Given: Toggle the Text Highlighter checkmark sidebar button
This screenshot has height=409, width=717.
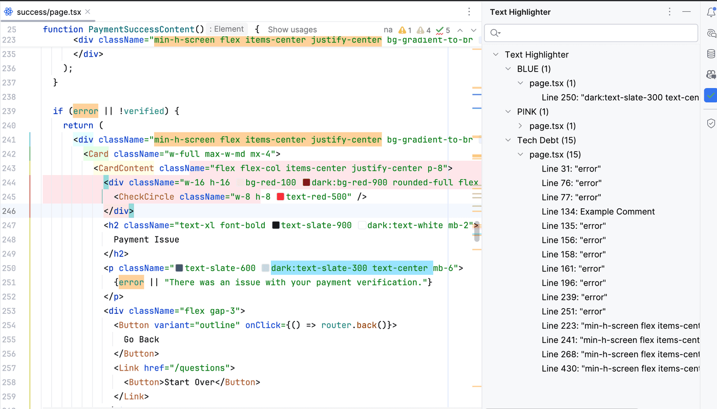Looking at the screenshot, I should click(711, 95).
